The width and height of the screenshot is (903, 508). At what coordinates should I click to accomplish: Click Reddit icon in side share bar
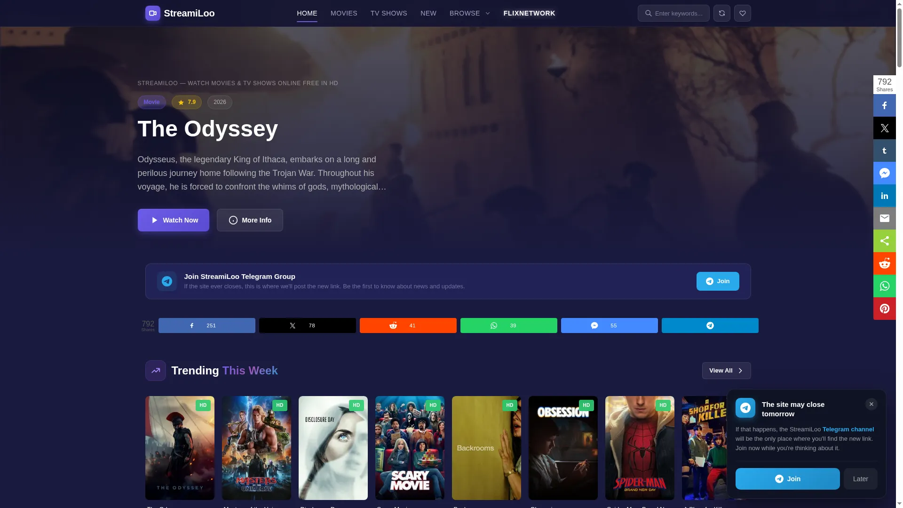[884, 263]
